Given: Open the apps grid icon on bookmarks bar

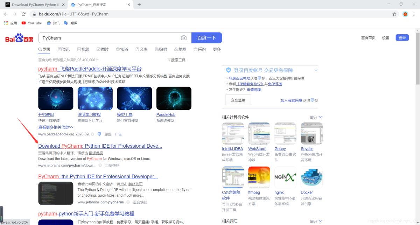Looking at the screenshot, I should coord(7,23).
